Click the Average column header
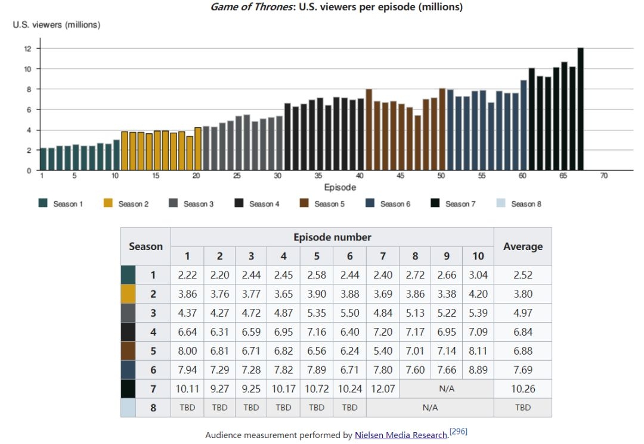 pyautogui.click(x=522, y=246)
